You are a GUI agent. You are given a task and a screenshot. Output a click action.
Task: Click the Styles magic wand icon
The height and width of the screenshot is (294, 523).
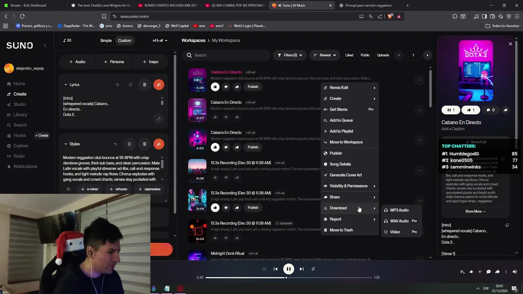pos(159,144)
